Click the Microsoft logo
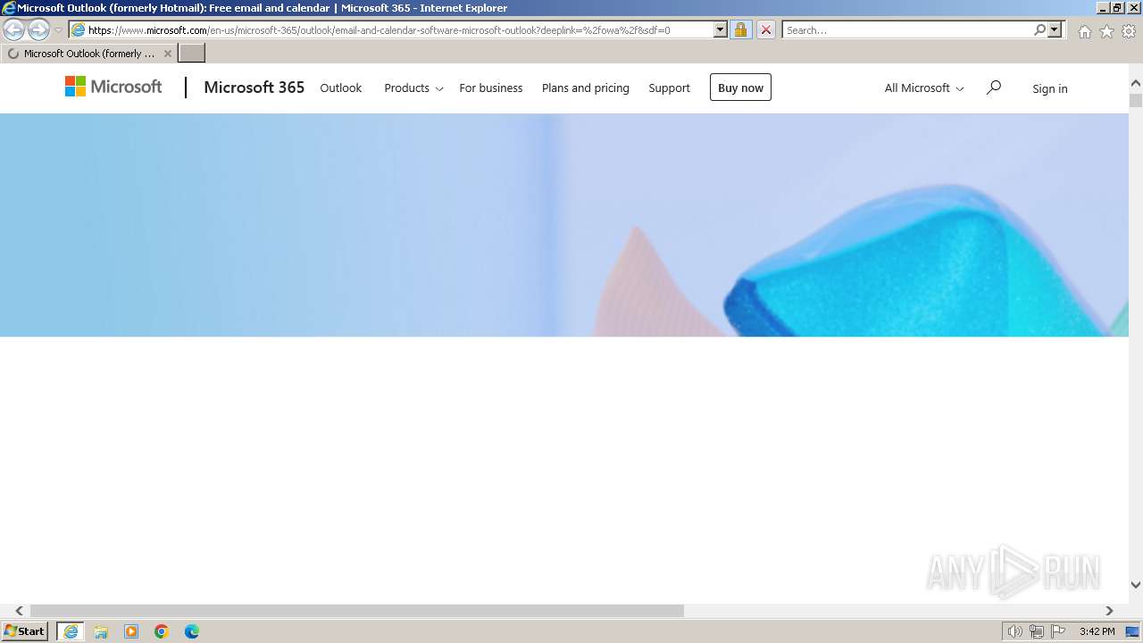1143x643 pixels. [x=113, y=87]
